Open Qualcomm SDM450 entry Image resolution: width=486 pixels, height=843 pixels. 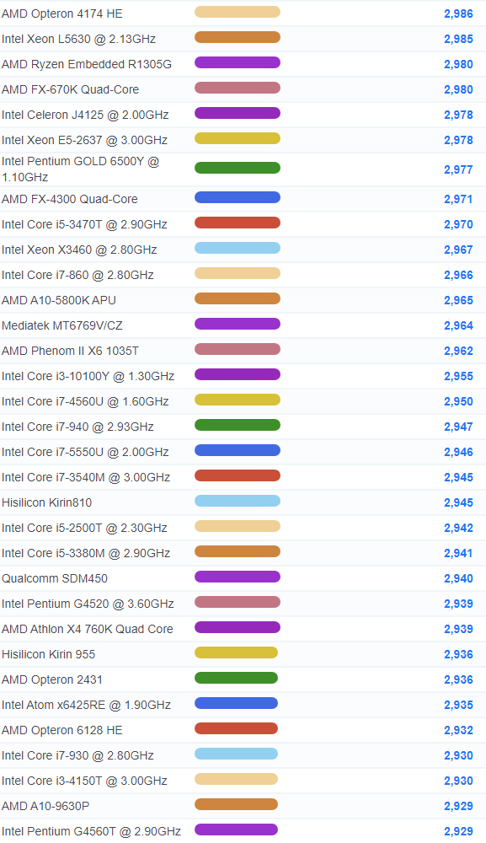coord(54,578)
